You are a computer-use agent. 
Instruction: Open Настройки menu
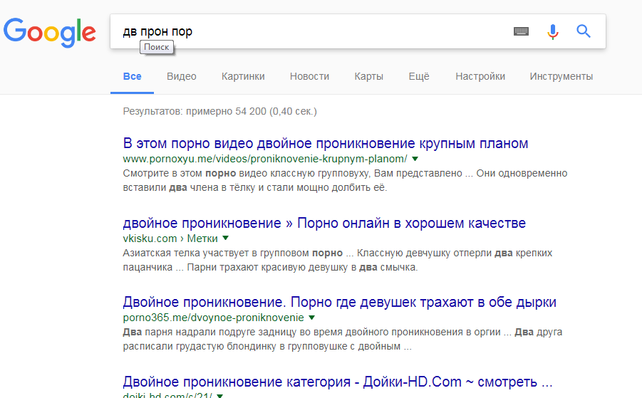480,76
